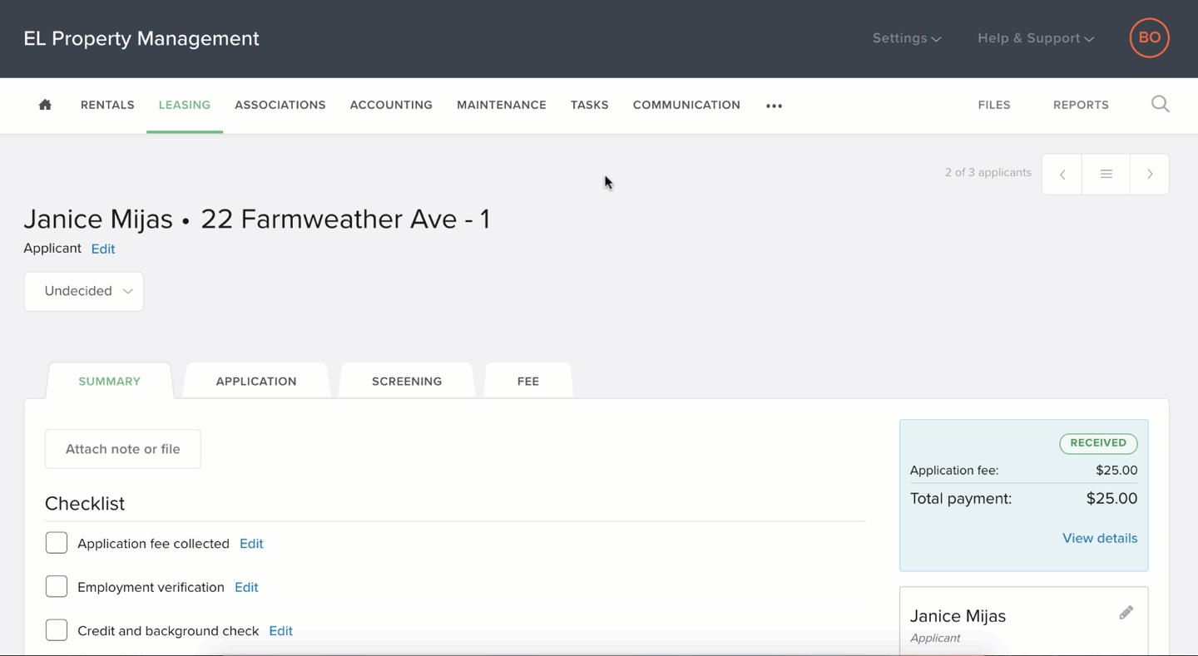Open the Settings dropdown menu
The height and width of the screenshot is (656, 1198).
click(906, 38)
